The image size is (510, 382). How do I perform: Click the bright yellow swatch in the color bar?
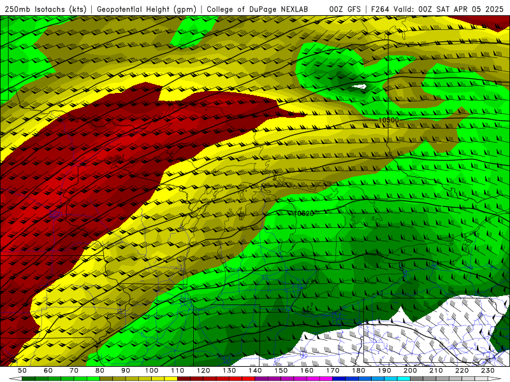pos(171,379)
